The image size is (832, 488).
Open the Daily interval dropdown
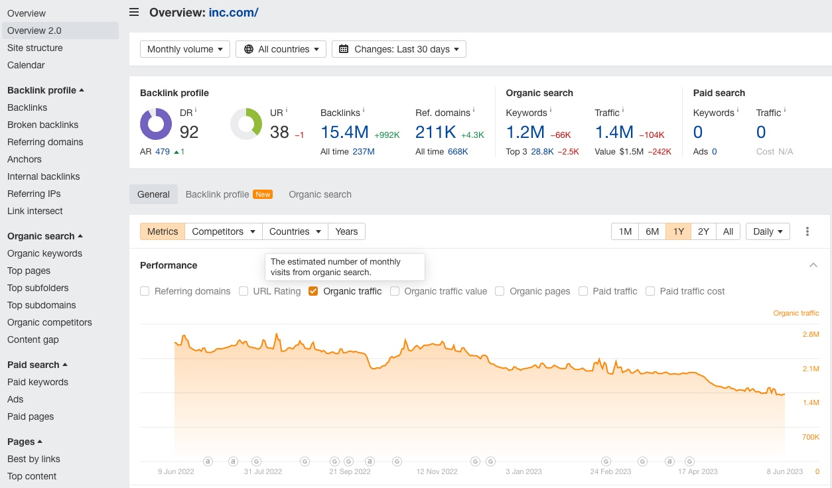pos(768,231)
